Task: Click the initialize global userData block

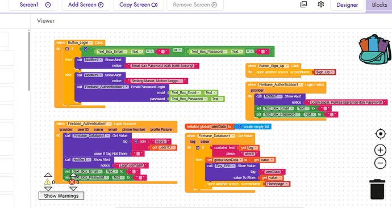Action: click(x=210, y=127)
